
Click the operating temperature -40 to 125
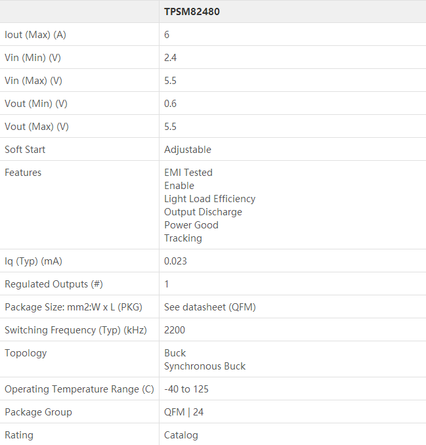point(186,389)
